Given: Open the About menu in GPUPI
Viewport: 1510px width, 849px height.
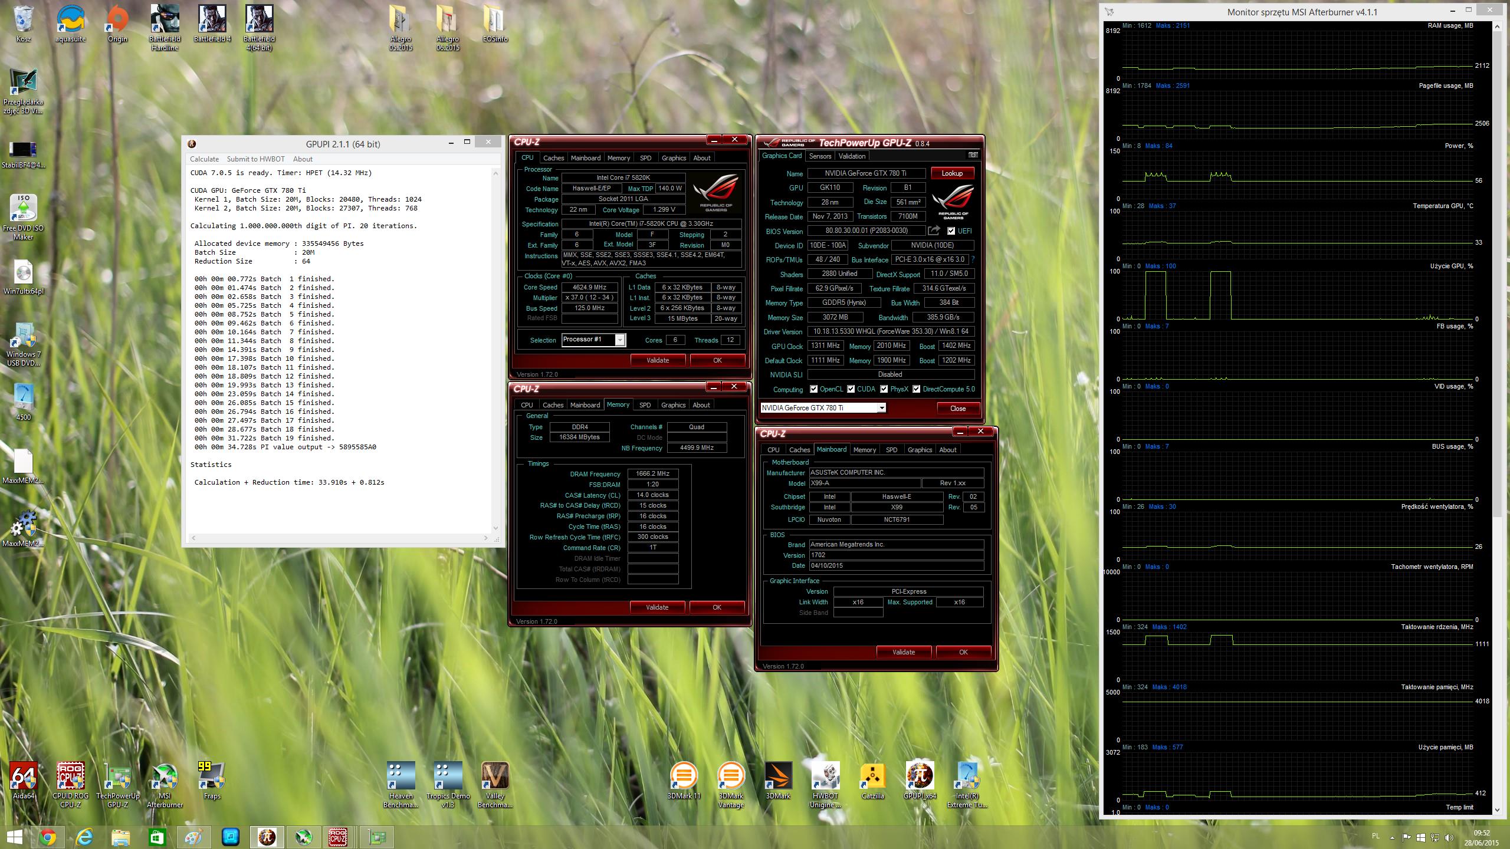Looking at the screenshot, I should point(303,159).
